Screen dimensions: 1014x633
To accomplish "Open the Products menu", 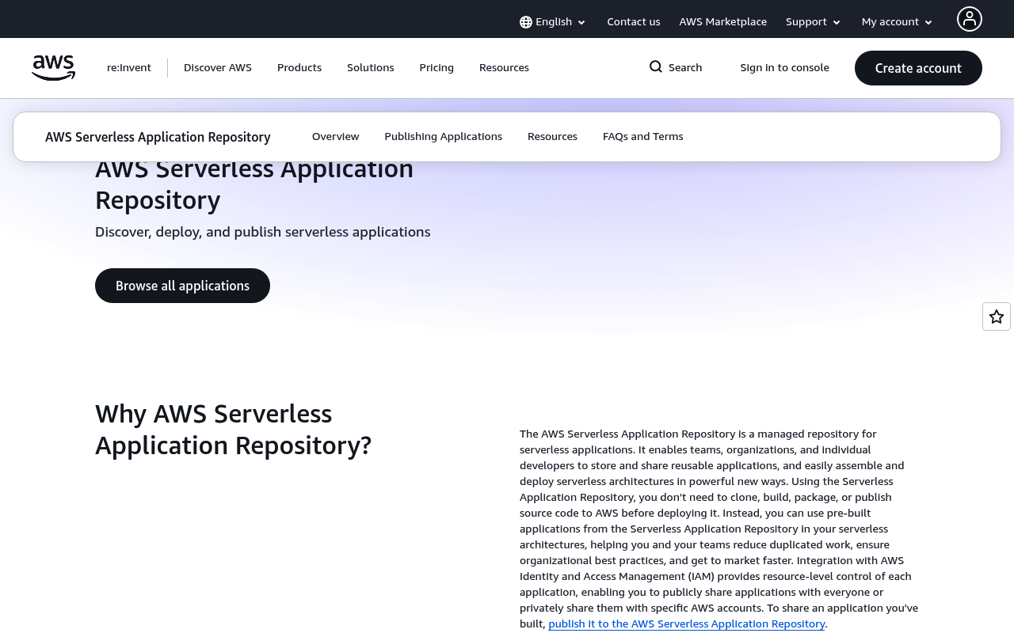I will [x=299, y=68].
